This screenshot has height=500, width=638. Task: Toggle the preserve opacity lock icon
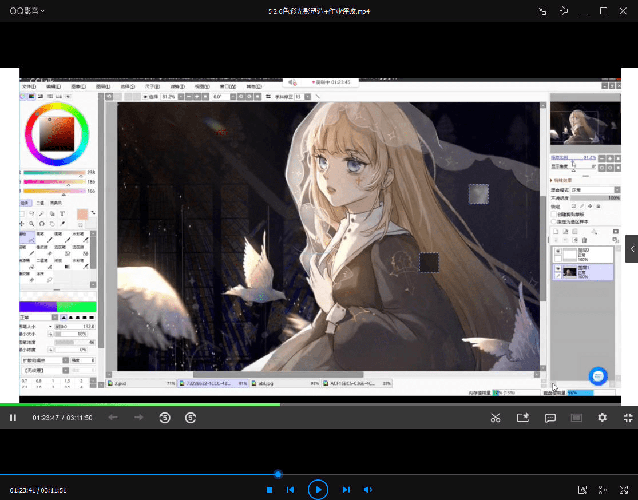tap(573, 207)
